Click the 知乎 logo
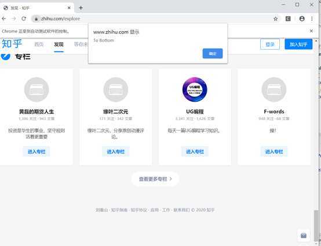The width and height of the screenshot is (321, 246). (12, 44)
